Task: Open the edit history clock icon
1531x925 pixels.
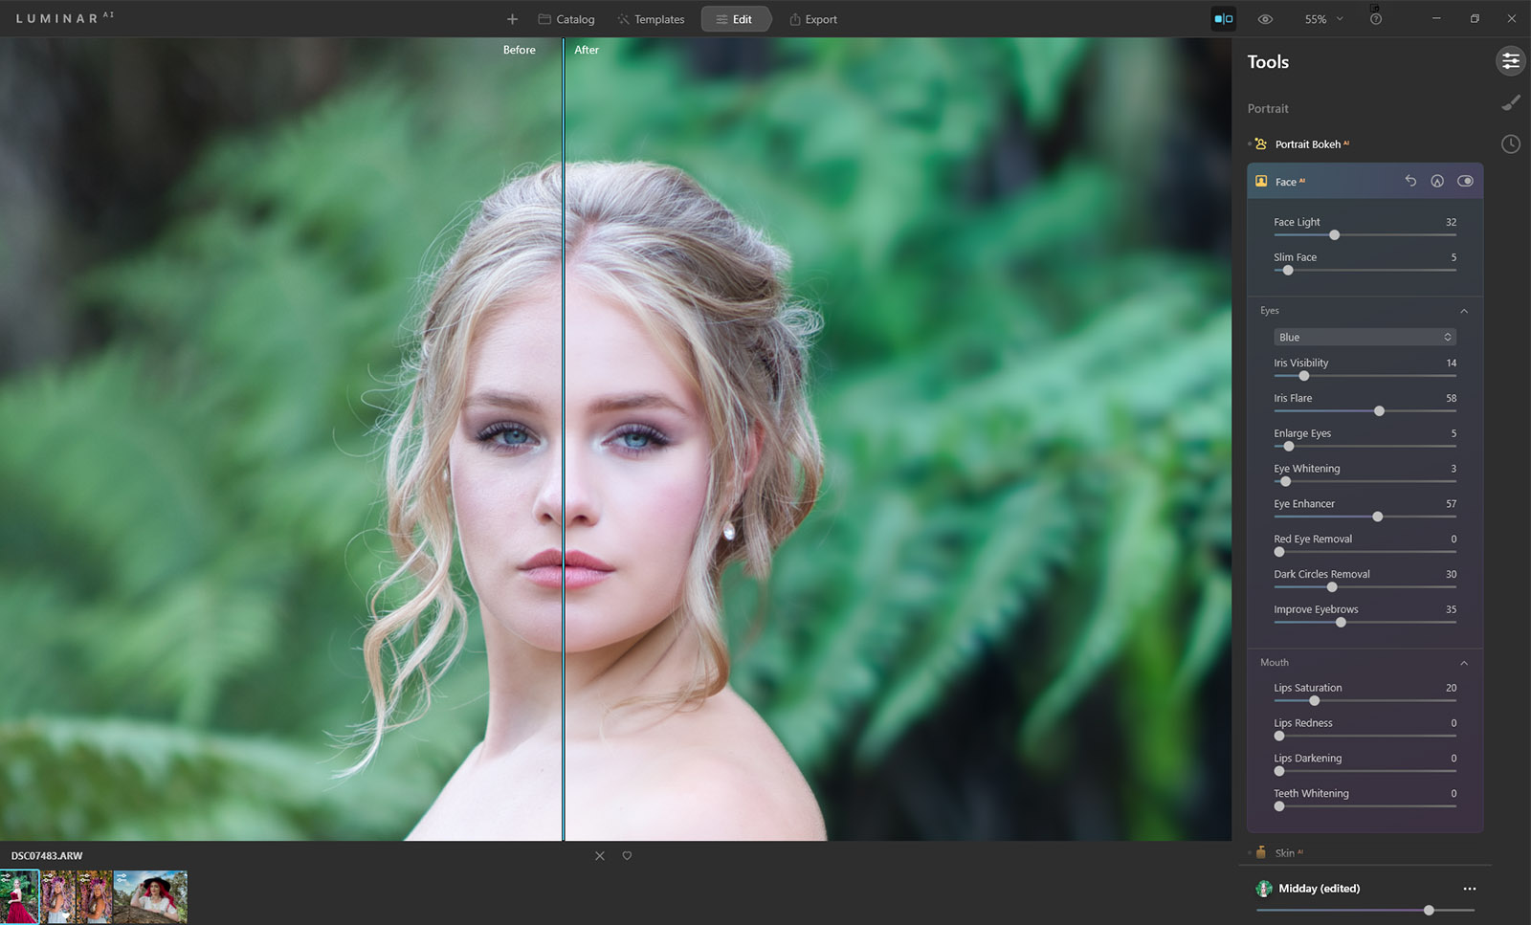Action: 1510,144
